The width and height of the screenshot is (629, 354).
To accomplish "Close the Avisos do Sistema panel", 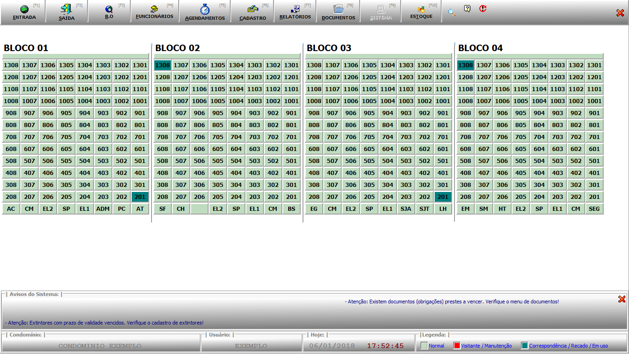I will click(x=622, y=299).
